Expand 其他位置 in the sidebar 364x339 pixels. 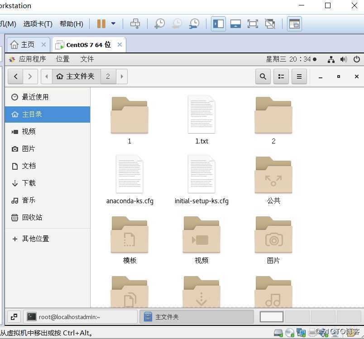(x=48, y=239)
